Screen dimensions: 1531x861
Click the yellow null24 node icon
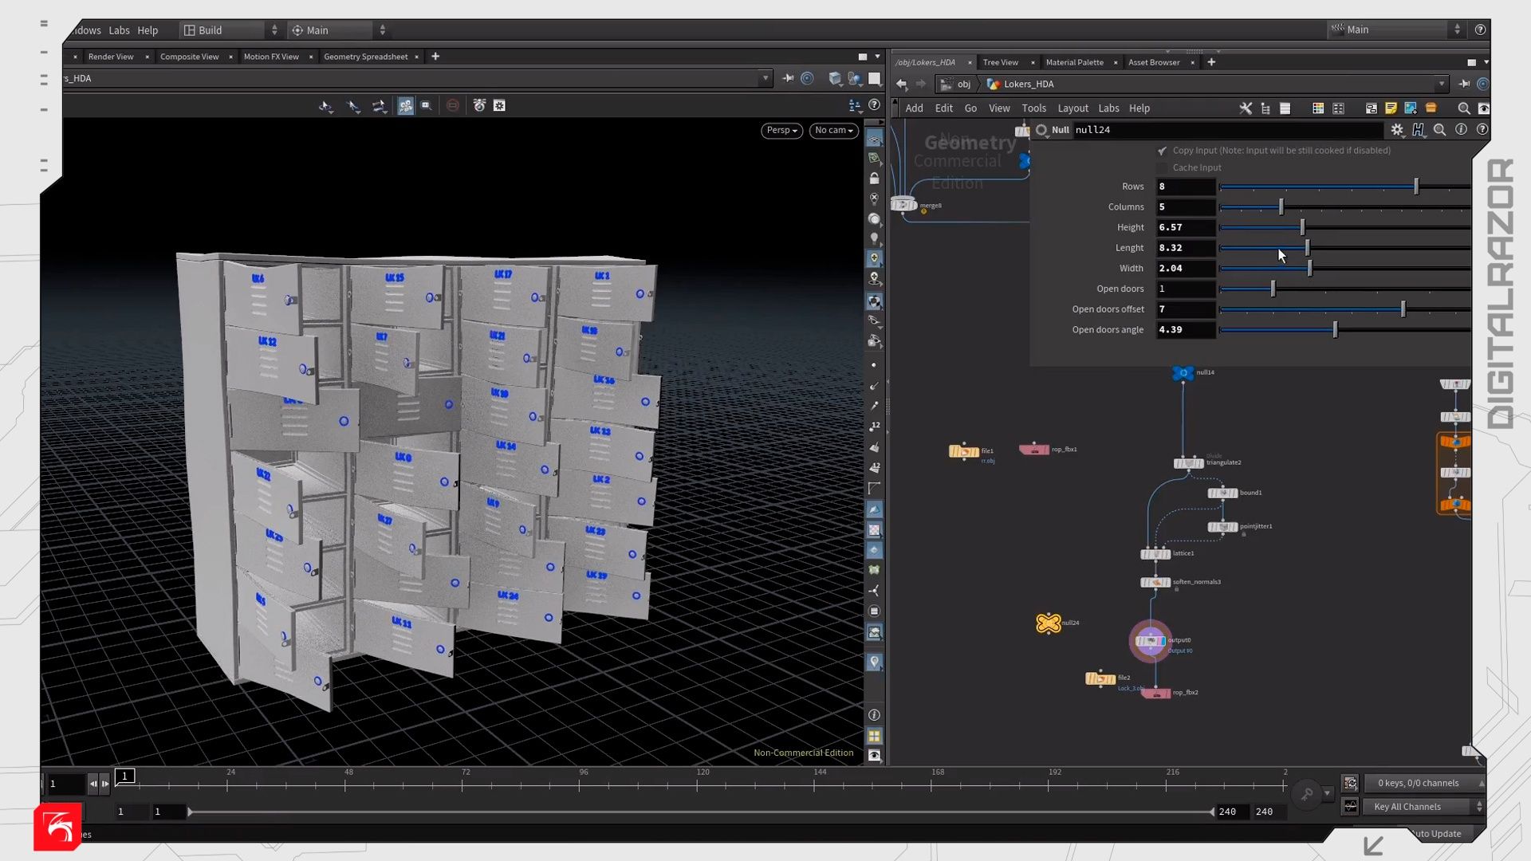(x=1048, y=623)
